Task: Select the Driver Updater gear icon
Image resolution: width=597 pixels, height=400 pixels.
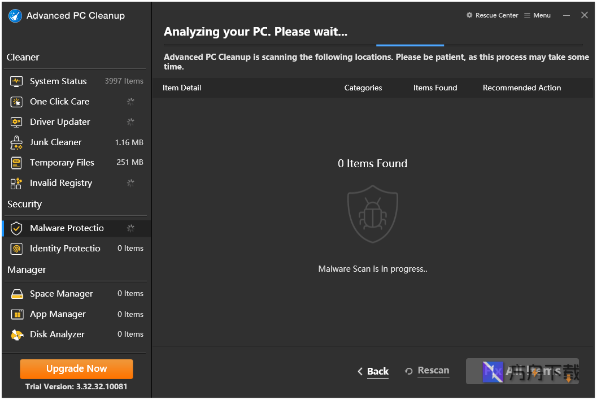Action: click(x=16, y=122)
